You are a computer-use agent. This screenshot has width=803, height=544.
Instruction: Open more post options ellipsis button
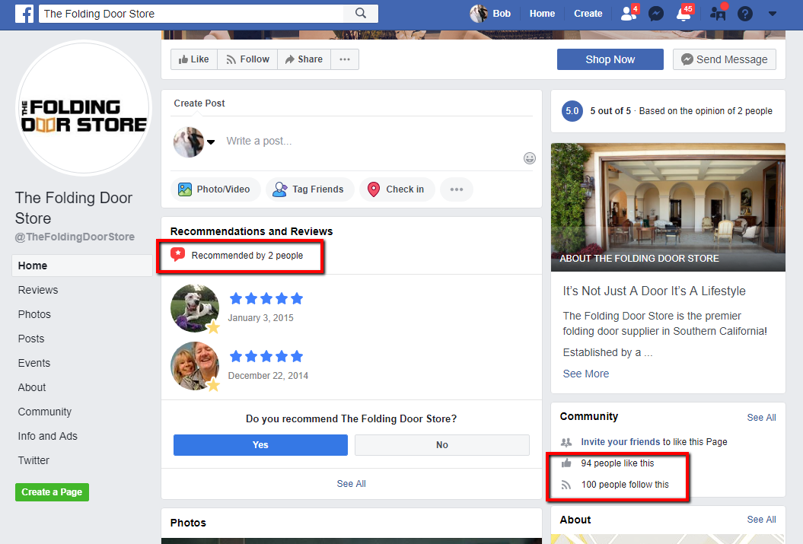tap(456, 189)
